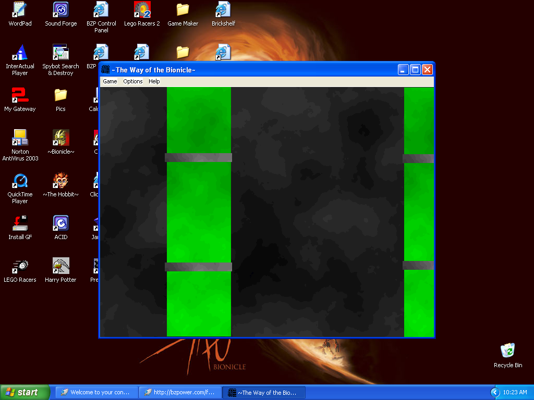This screenshot has height=400, width=534.
Task: Click the Install GF icon
Action: (20, 228)
